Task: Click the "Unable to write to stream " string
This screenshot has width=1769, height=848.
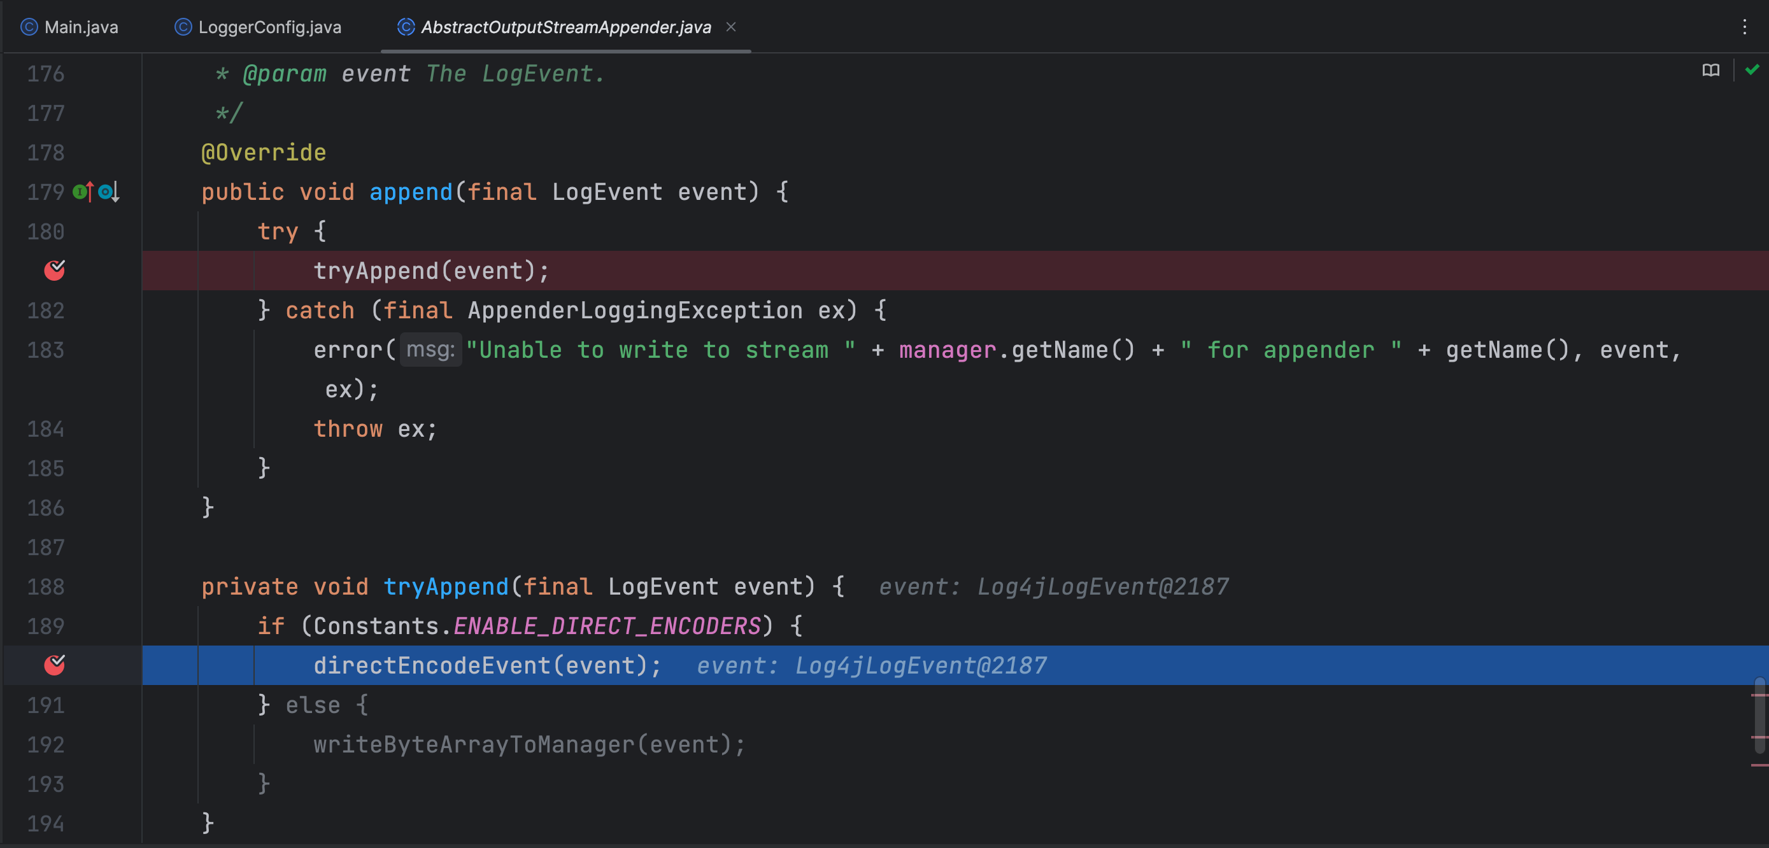Action: (662, 350)
